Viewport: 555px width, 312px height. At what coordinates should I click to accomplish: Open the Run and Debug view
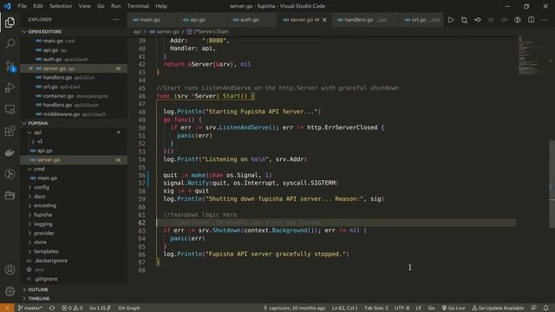pos(10,88)
